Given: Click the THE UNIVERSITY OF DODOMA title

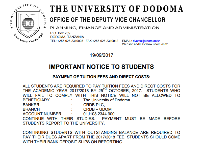Looking at the screenshot, I should tap(117, 9).
